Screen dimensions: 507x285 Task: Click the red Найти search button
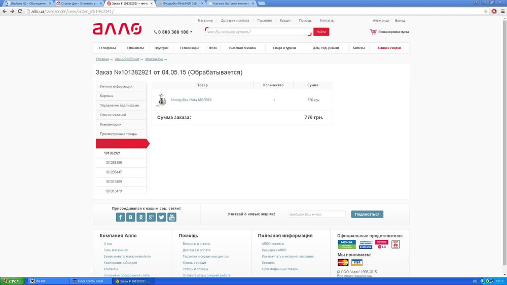(x=321, y=32)
